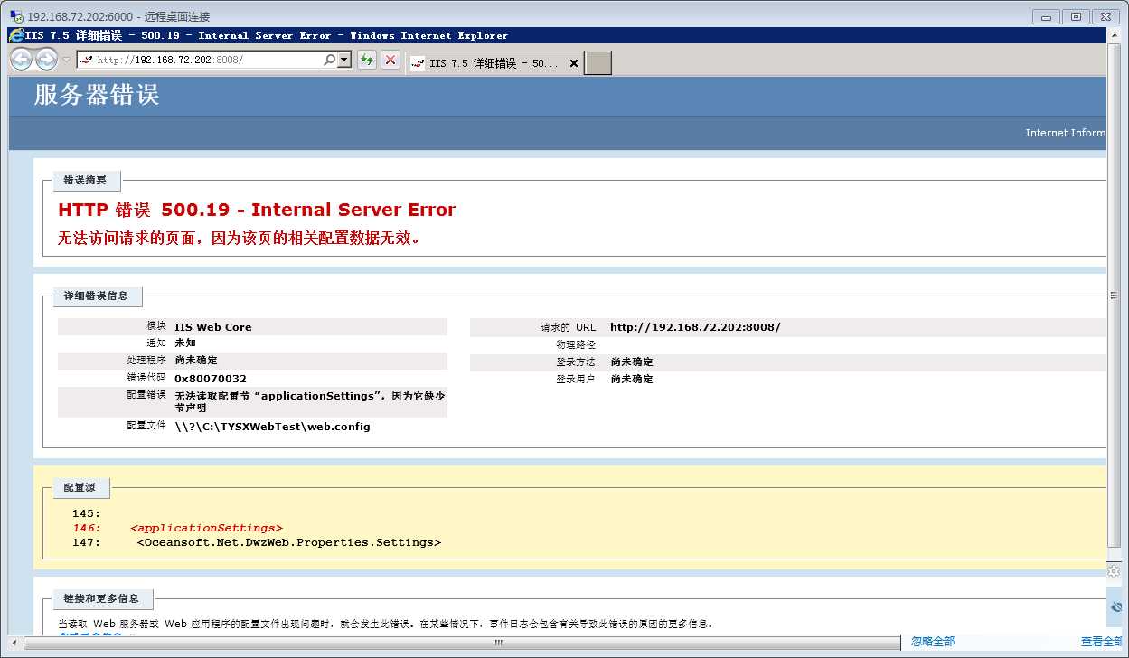Close the remote desktop connection window
The image size is (1129, 658).
coord(1105,15)
